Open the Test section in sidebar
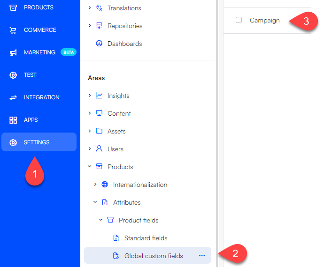 click(x=30, y=75)
